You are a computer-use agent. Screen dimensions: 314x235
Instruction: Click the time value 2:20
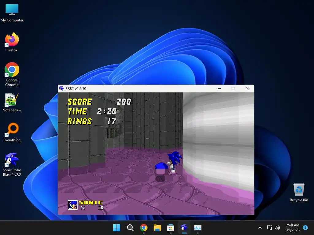107,111
